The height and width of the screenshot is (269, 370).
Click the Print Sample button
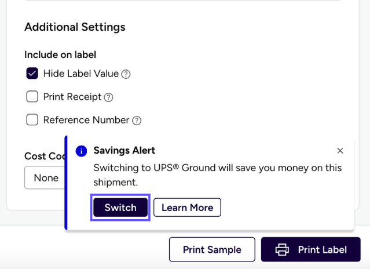212,250
